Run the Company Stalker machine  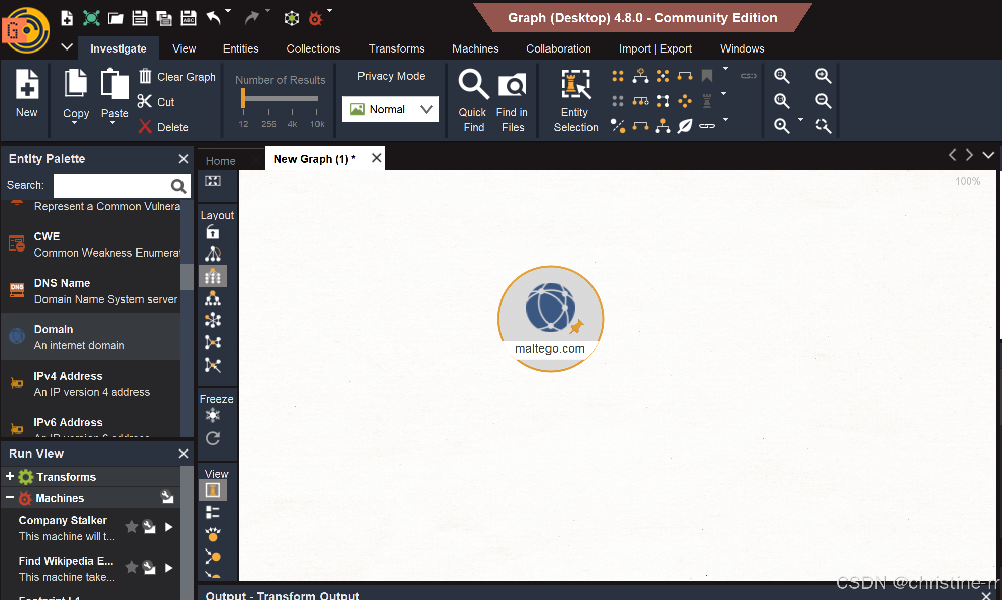point(169,527)
